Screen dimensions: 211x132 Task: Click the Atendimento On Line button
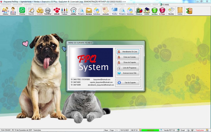(128, 51)
